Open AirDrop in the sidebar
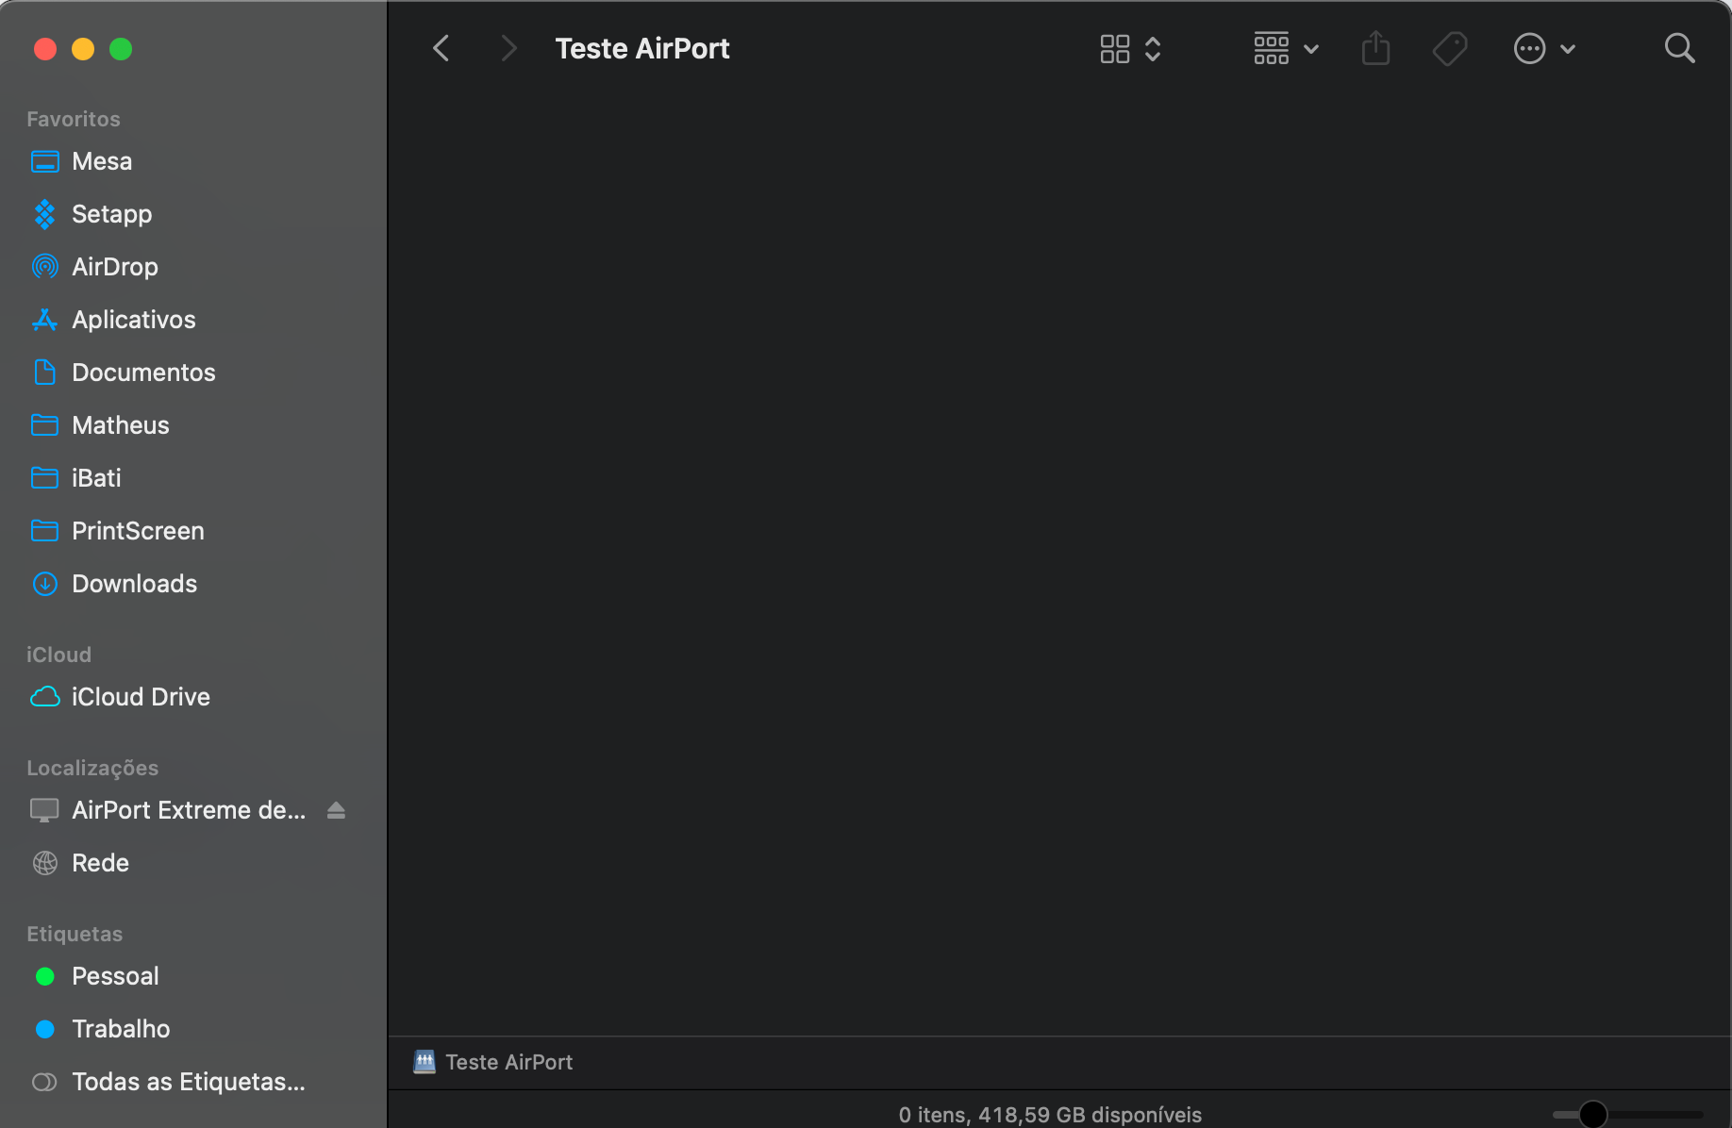 (114, 267)
